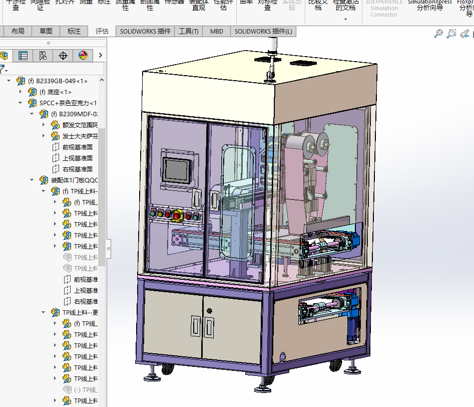
Task: Open the DimXpertManager crosshair tab
Action: [63, 56]
